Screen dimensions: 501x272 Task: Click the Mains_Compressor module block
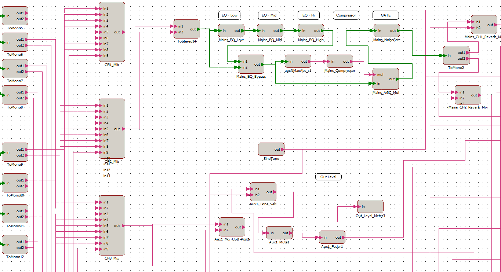[340, 62]
